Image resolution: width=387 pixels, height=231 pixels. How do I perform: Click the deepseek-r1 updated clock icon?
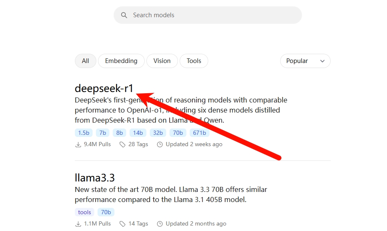coord(160,144)
